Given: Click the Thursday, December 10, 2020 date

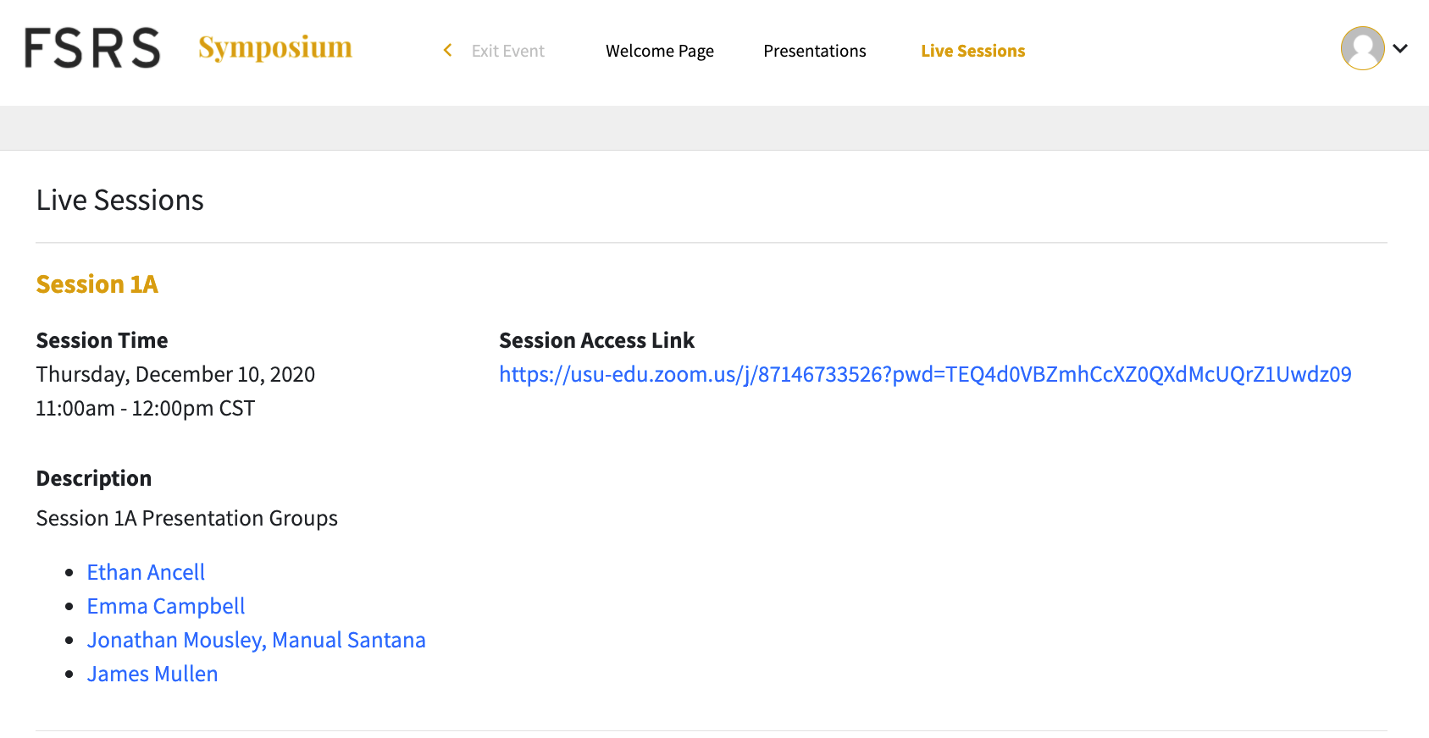Looking at the screenshot, I should tap(175, 374).
